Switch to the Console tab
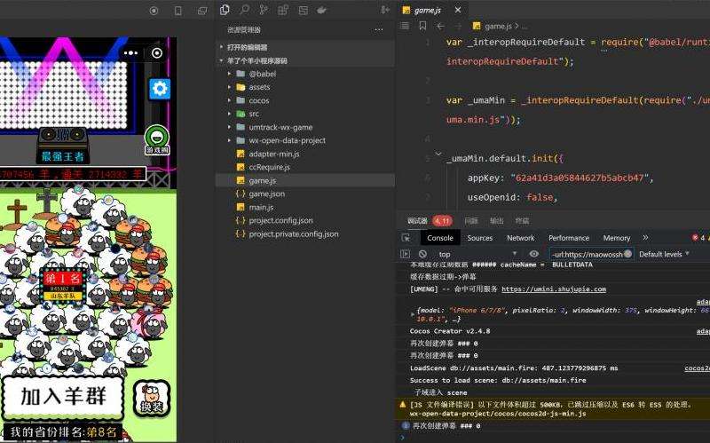The height and width of the screenshot is (443, 710). point(439,238)
